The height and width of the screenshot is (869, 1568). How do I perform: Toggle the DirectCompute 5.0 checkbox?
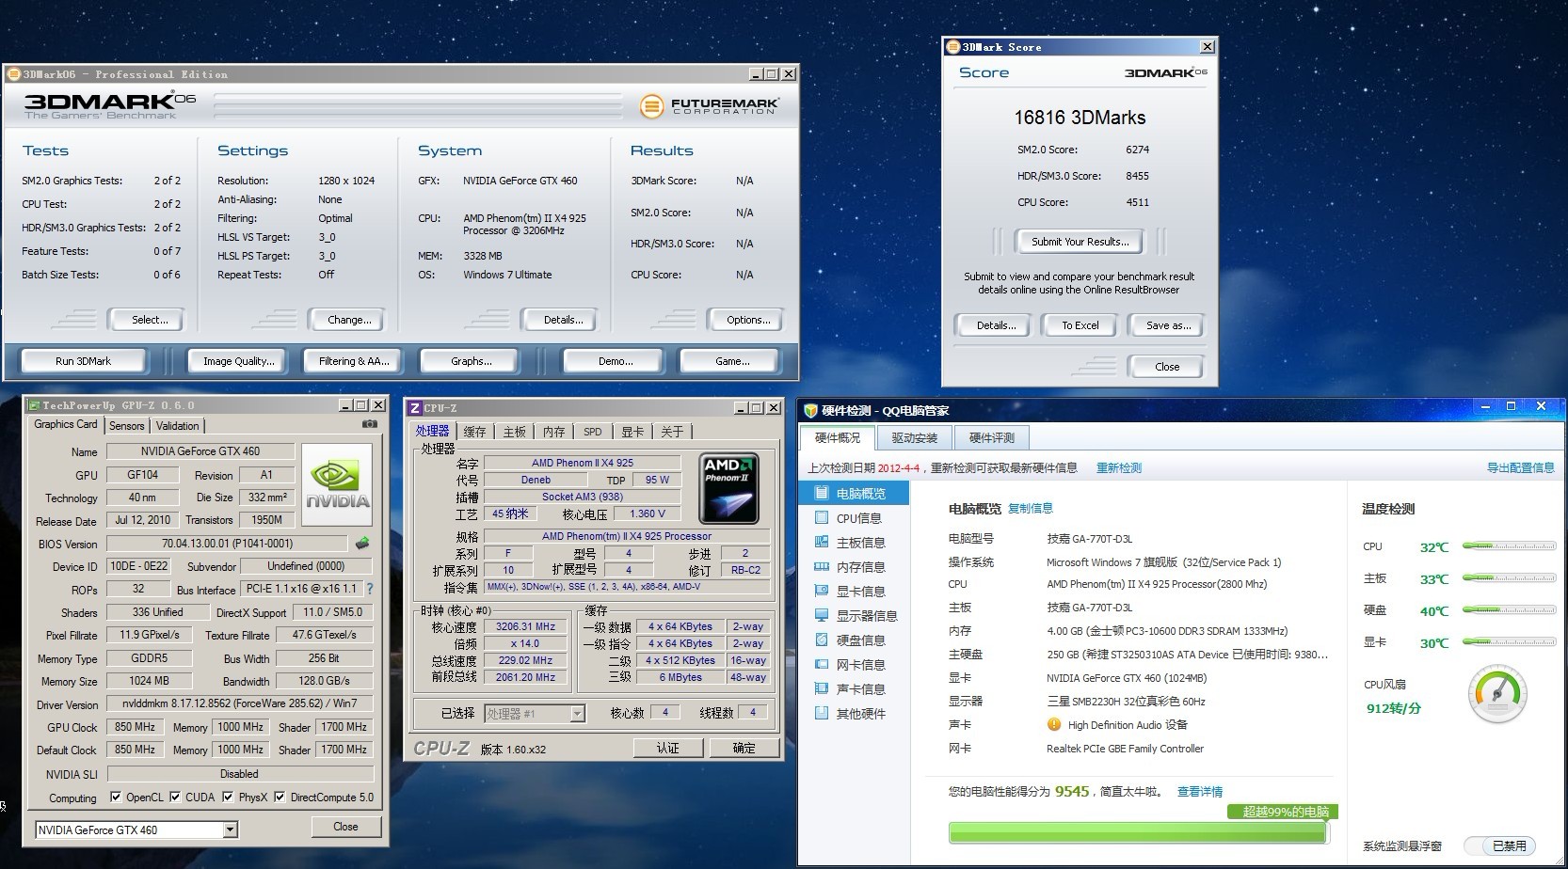point(280,797)
